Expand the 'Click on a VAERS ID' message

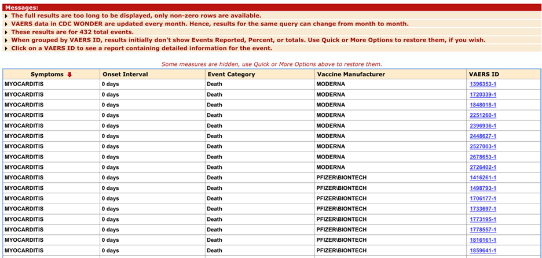(x=6, y=49)
